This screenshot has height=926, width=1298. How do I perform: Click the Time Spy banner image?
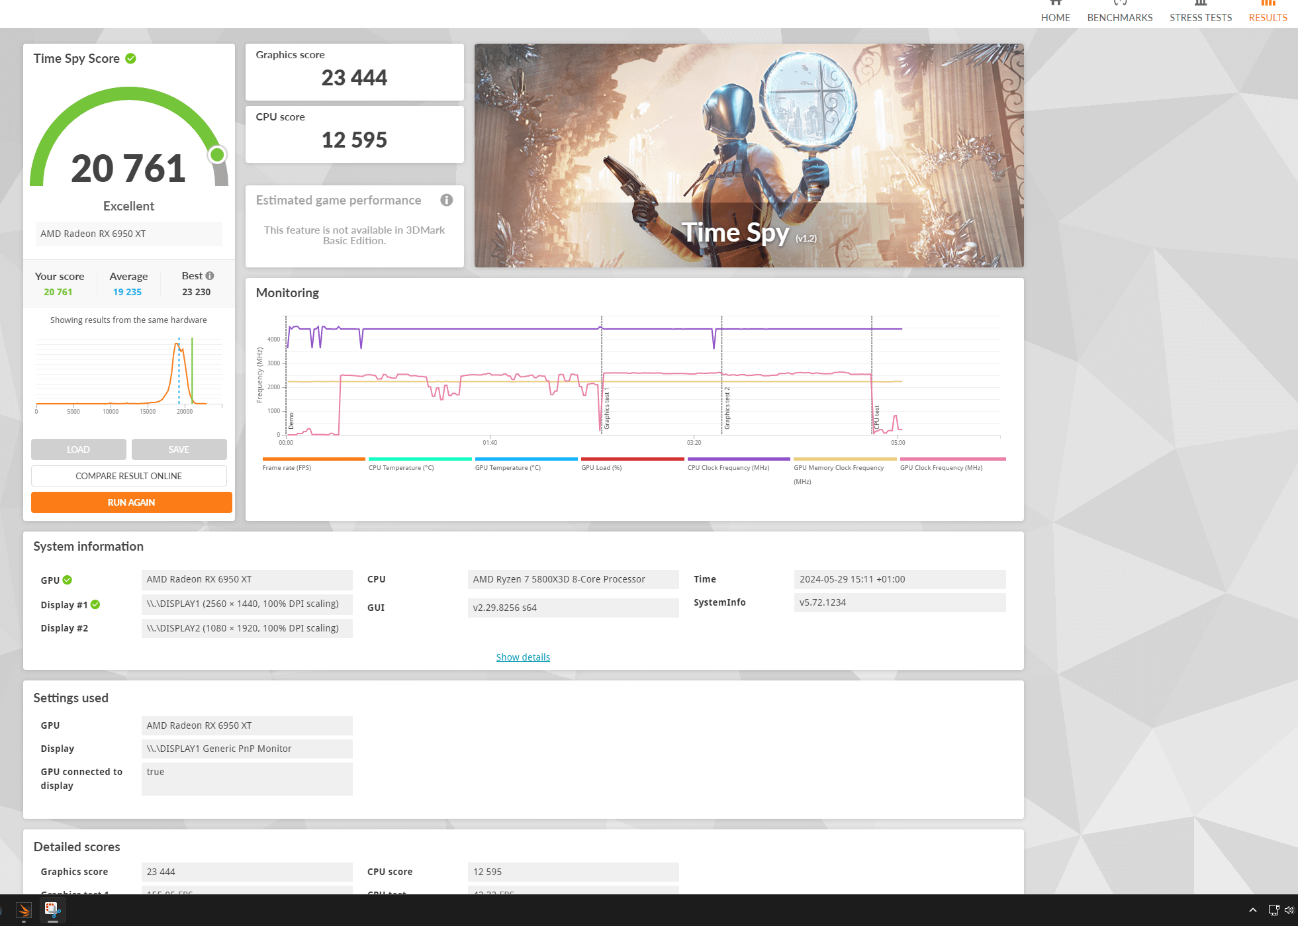tap(749, 156)
